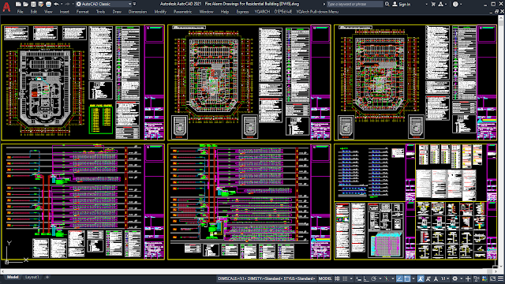
Task: Open the Parametric menu
Action: pos(182,12)
